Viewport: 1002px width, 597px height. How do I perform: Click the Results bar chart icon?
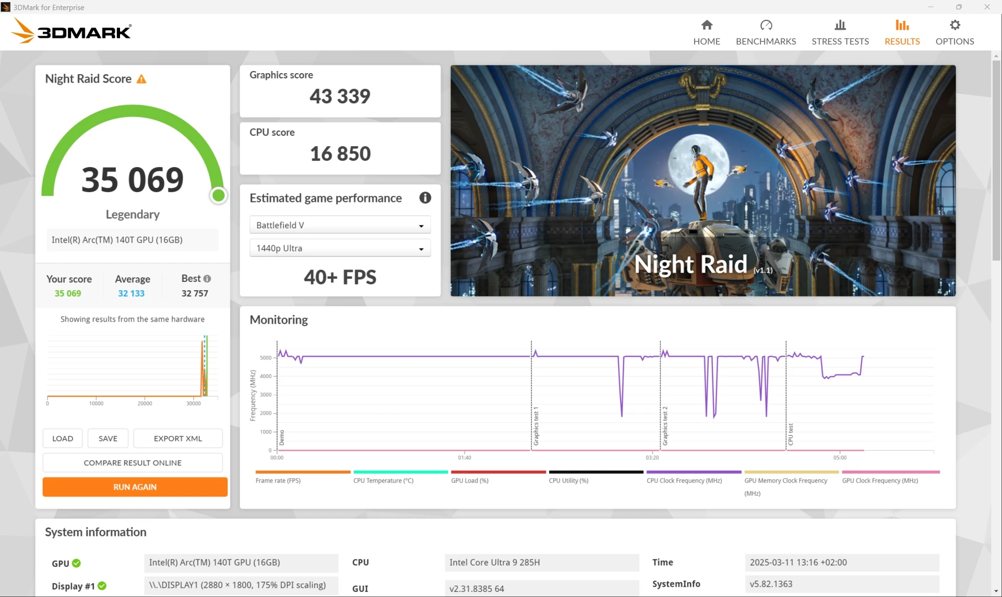902,25
